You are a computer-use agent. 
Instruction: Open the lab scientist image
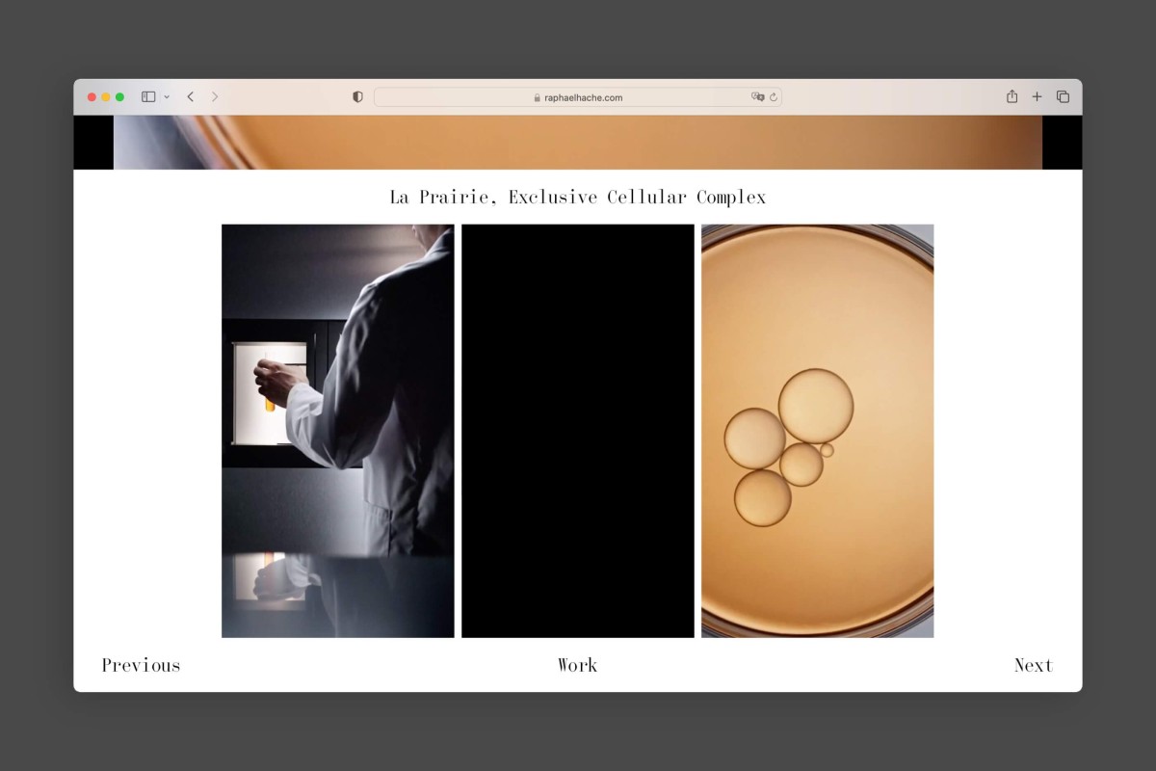338,431
